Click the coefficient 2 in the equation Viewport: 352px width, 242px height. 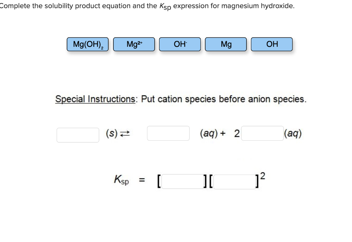click(236, 133)
